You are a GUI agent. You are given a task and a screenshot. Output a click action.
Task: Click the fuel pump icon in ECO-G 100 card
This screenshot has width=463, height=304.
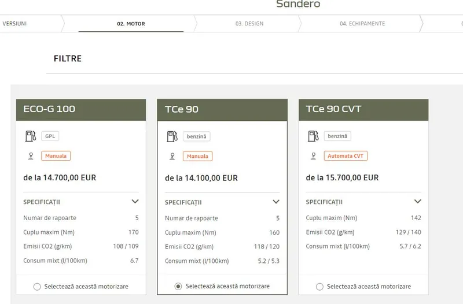click(30, 136)
